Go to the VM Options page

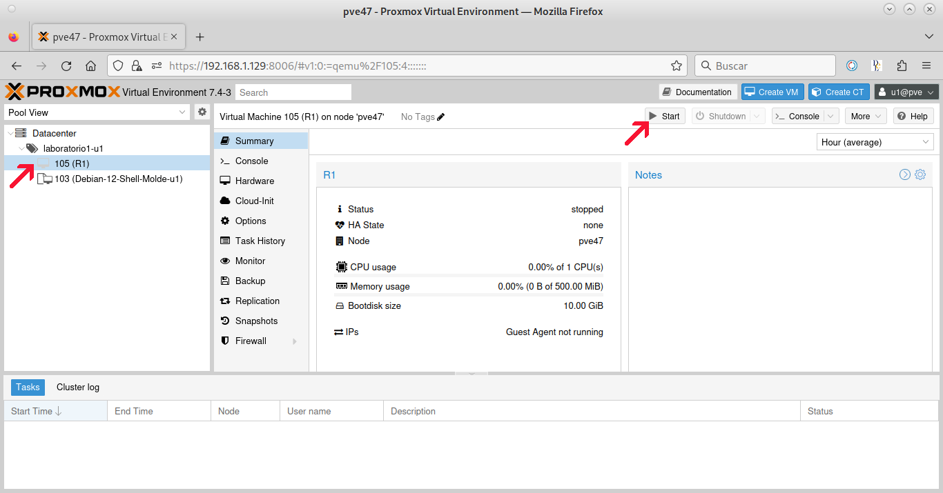coord(261,221)
